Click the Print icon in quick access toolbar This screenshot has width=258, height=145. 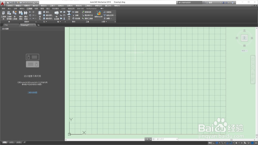[21, 3]
